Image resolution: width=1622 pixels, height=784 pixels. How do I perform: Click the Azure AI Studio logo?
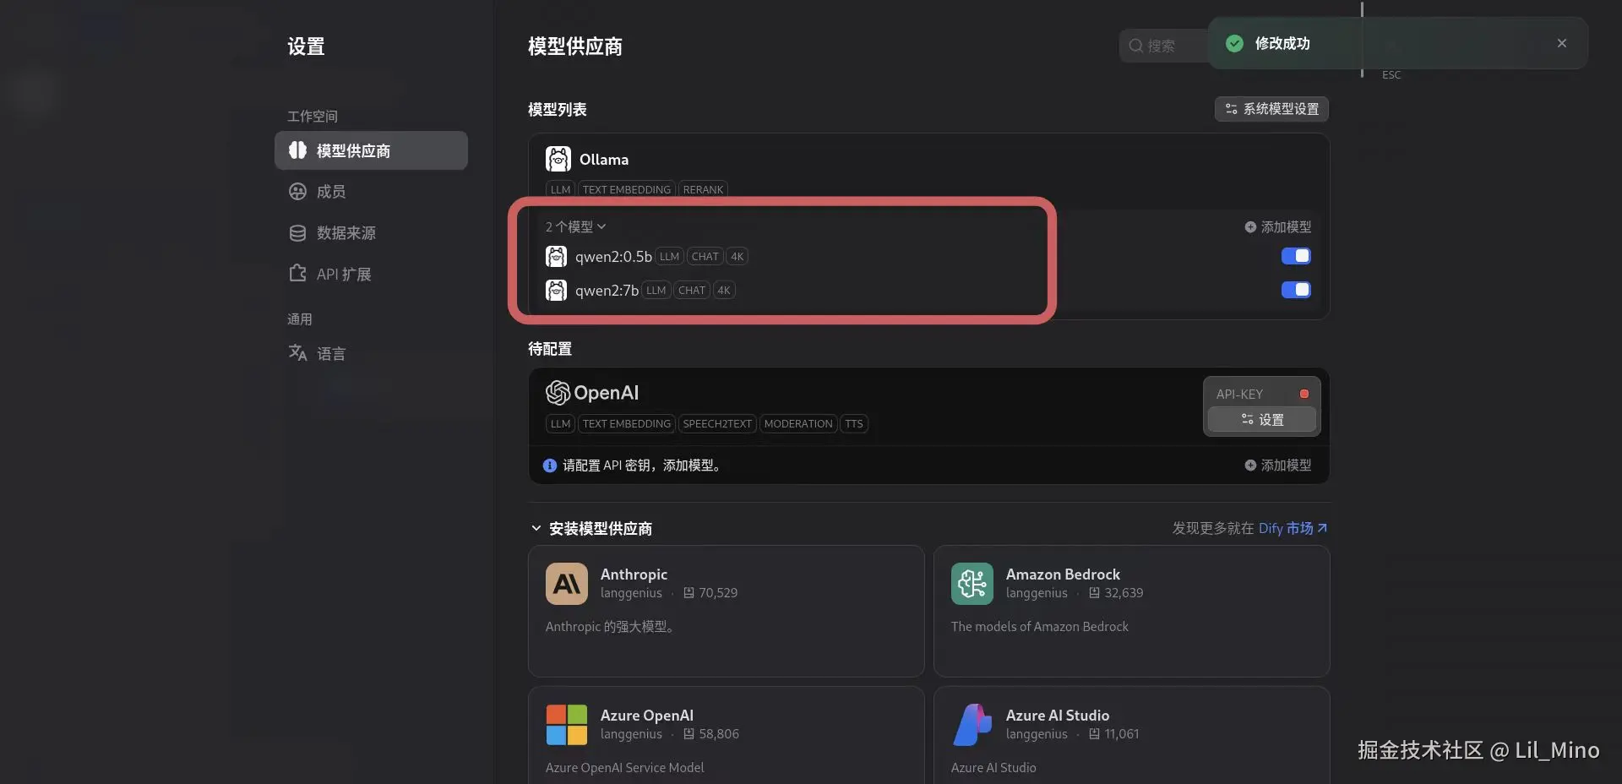tap(972, 725)
